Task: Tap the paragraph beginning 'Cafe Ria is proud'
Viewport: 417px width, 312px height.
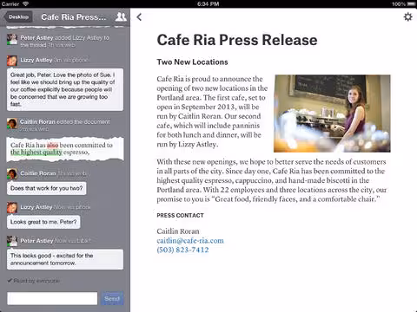Action: point(212,112)
